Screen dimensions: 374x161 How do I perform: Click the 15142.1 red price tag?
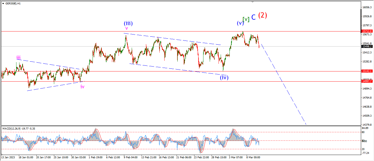[x=367, y=71]
